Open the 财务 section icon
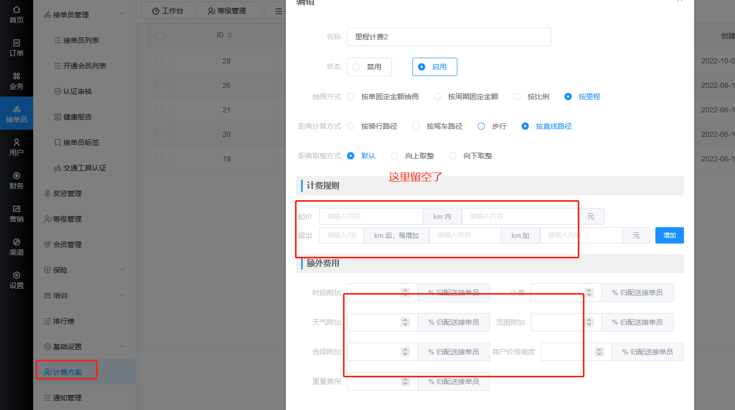The width and height of the screenshot is (735, 410). (16, 176)
